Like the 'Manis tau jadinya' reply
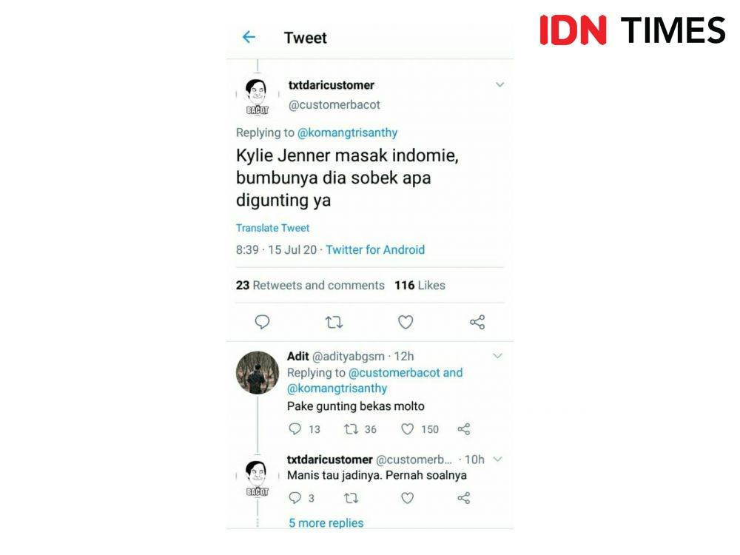The height and width of the screenshot is (555, 740). pyautogui.click(x=407, y=498)
